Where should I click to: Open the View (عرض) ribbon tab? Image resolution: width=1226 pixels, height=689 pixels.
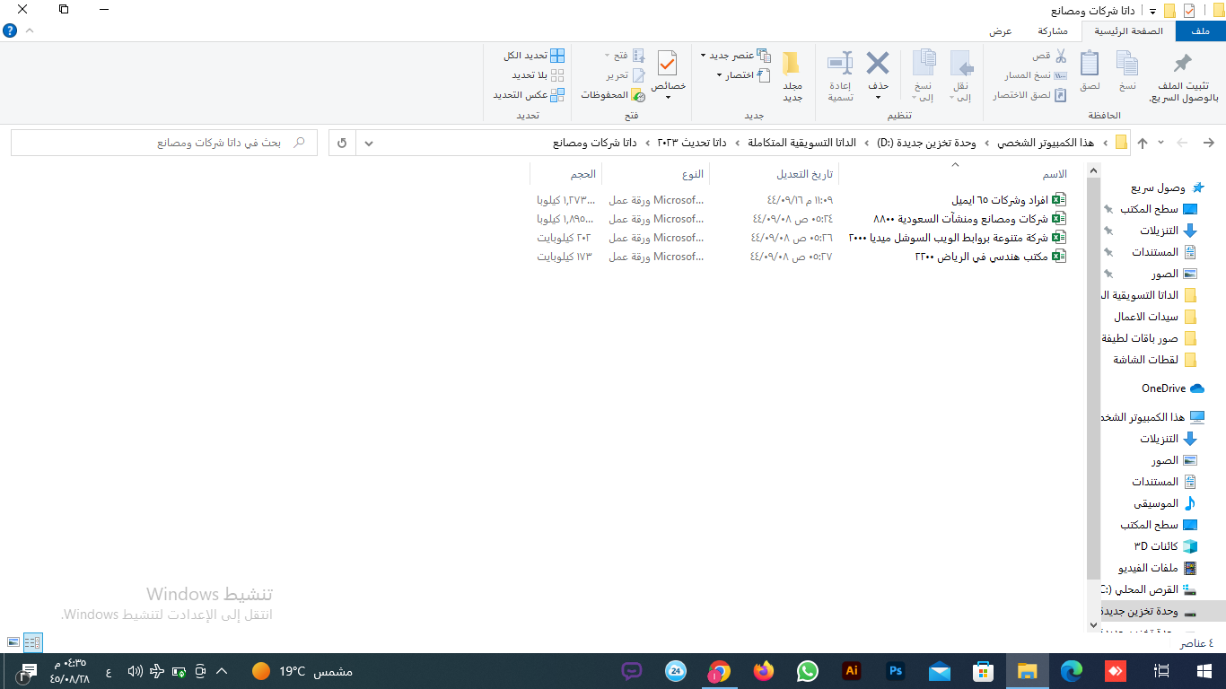click(1001, 31)
